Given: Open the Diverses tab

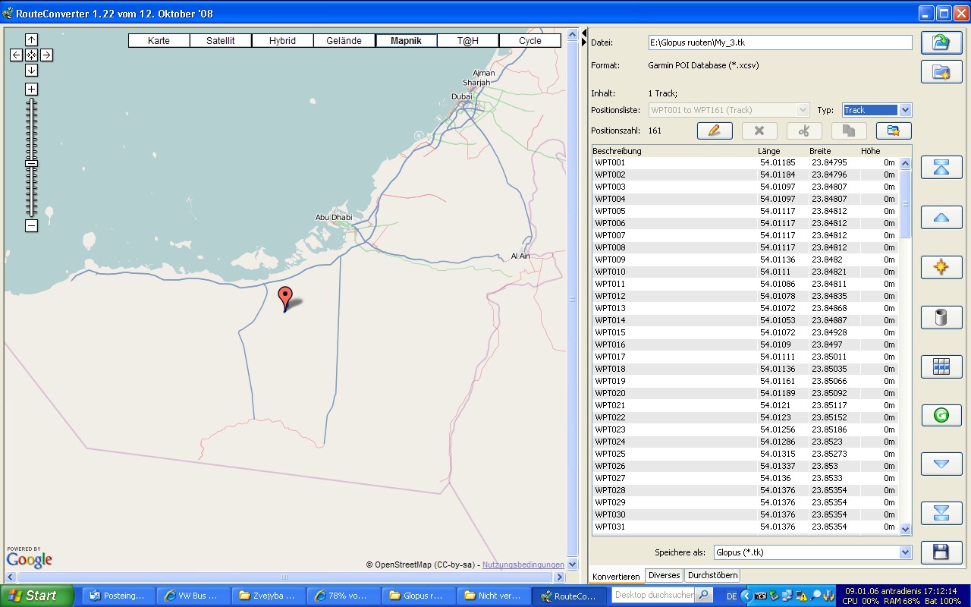Looking at the screenshot, I should [664, 576].
